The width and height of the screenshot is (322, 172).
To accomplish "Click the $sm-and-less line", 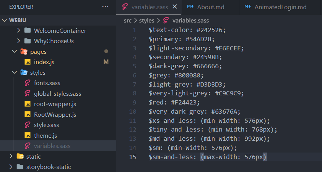I will pyautogui.click(x=208, y=157).
